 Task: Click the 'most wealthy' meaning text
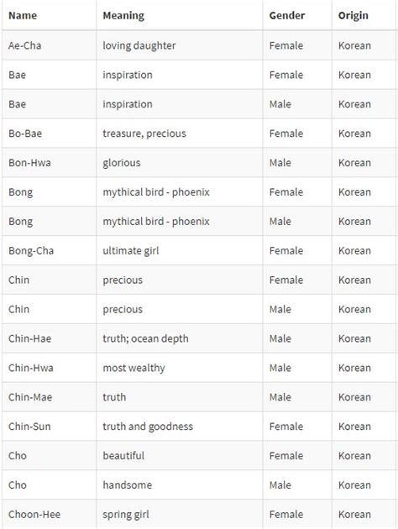tap(134, 368)
